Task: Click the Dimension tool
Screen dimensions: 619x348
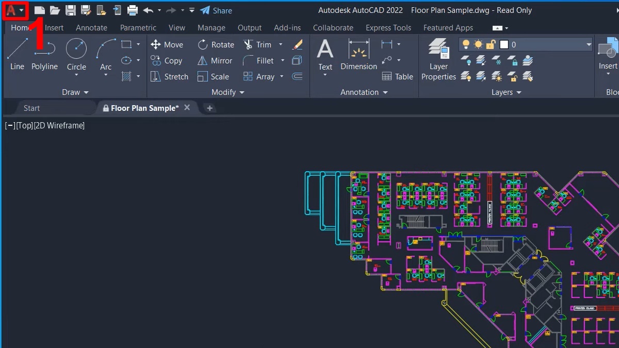Action: pyautogui.click(x=359, y=54)
